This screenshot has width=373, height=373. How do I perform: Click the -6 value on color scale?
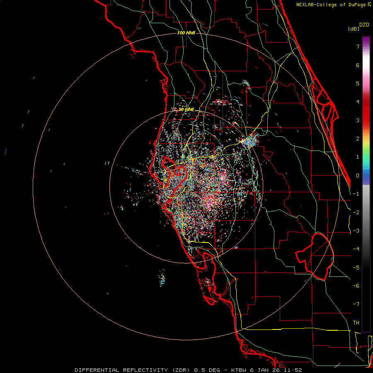tap(356, 286)
